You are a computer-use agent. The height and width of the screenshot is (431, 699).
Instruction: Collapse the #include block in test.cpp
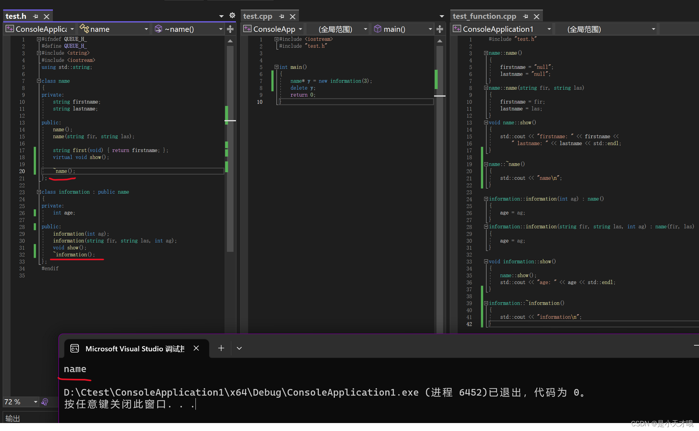pyautogui.click(x=277, y=39)
